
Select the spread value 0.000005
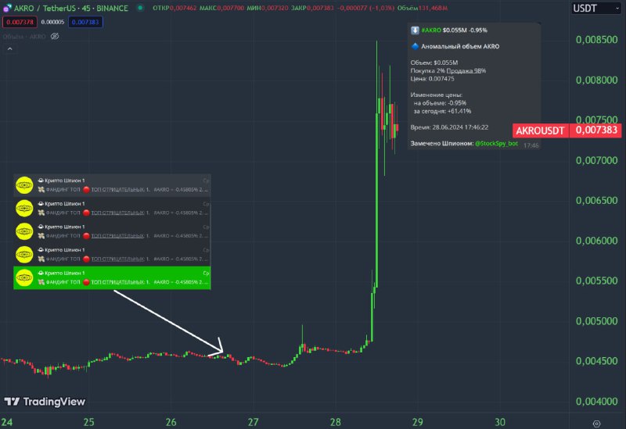(52, 22)
